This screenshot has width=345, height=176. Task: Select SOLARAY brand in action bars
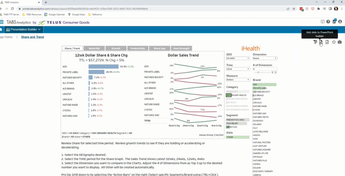click(257, 124)
